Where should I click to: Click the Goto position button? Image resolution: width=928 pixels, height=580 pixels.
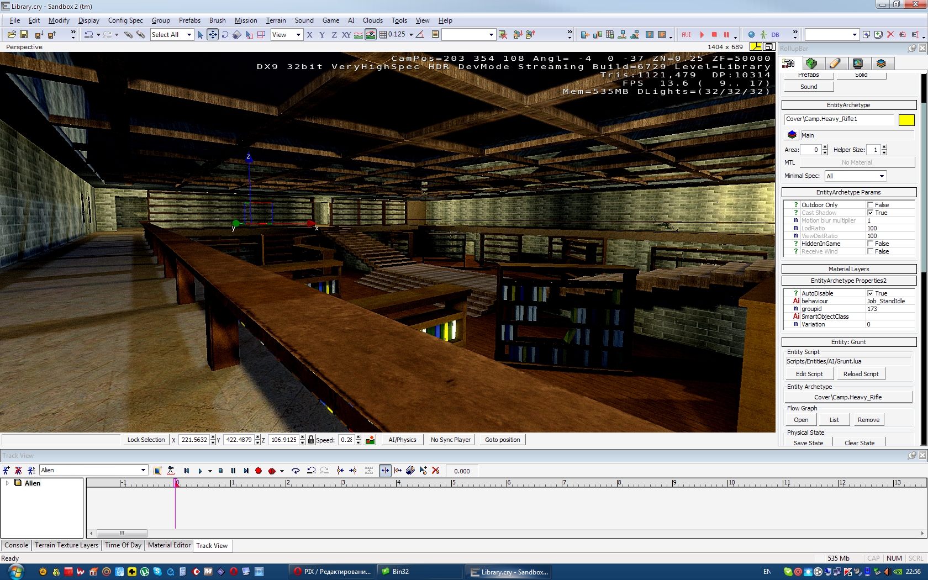pos(502,440)
